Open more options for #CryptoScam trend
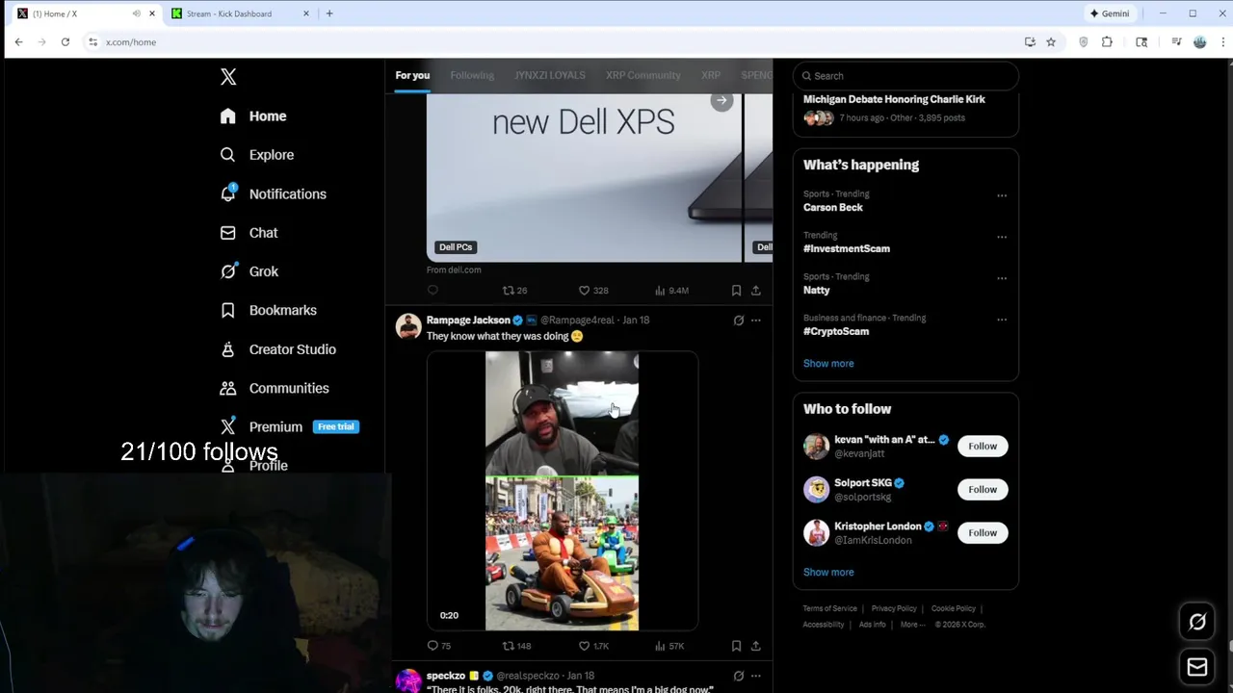This screenshot has height=693, width=1233. (x=1002, y=320)
